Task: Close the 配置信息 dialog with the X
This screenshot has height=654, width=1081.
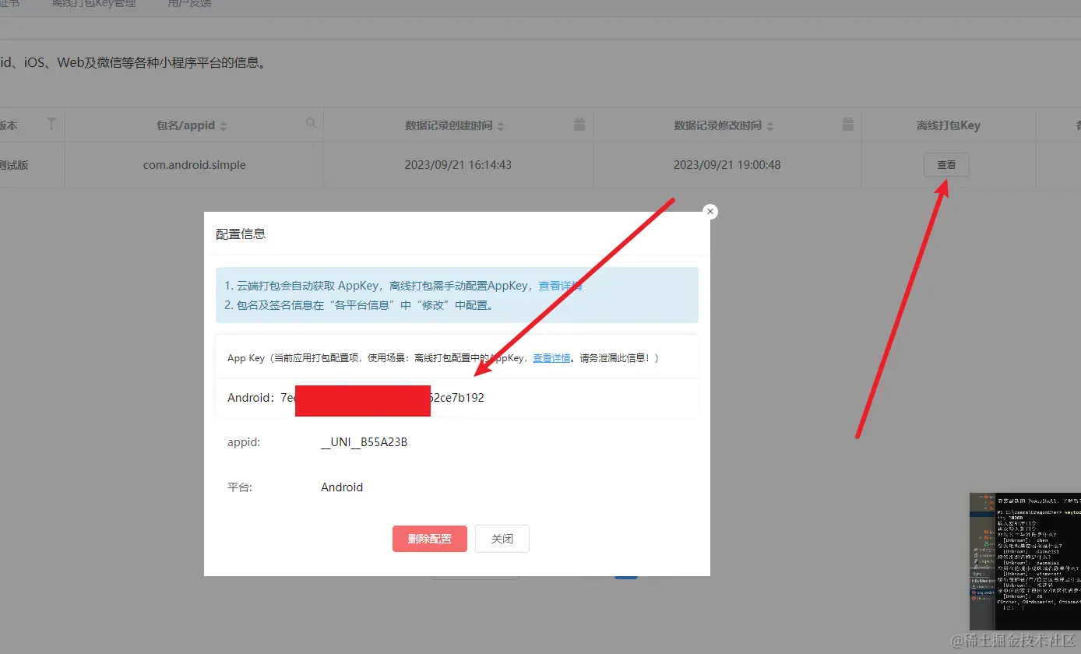Action: coord(710,212)
